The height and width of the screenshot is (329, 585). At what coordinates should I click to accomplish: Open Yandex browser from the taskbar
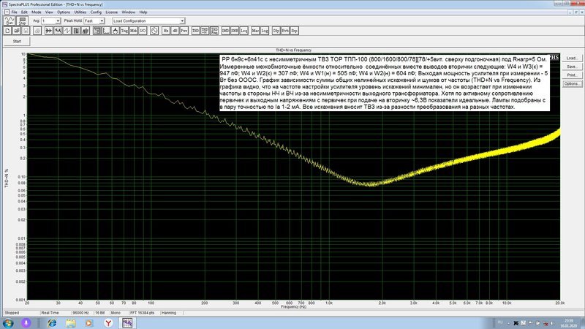(x=108, y=323)
